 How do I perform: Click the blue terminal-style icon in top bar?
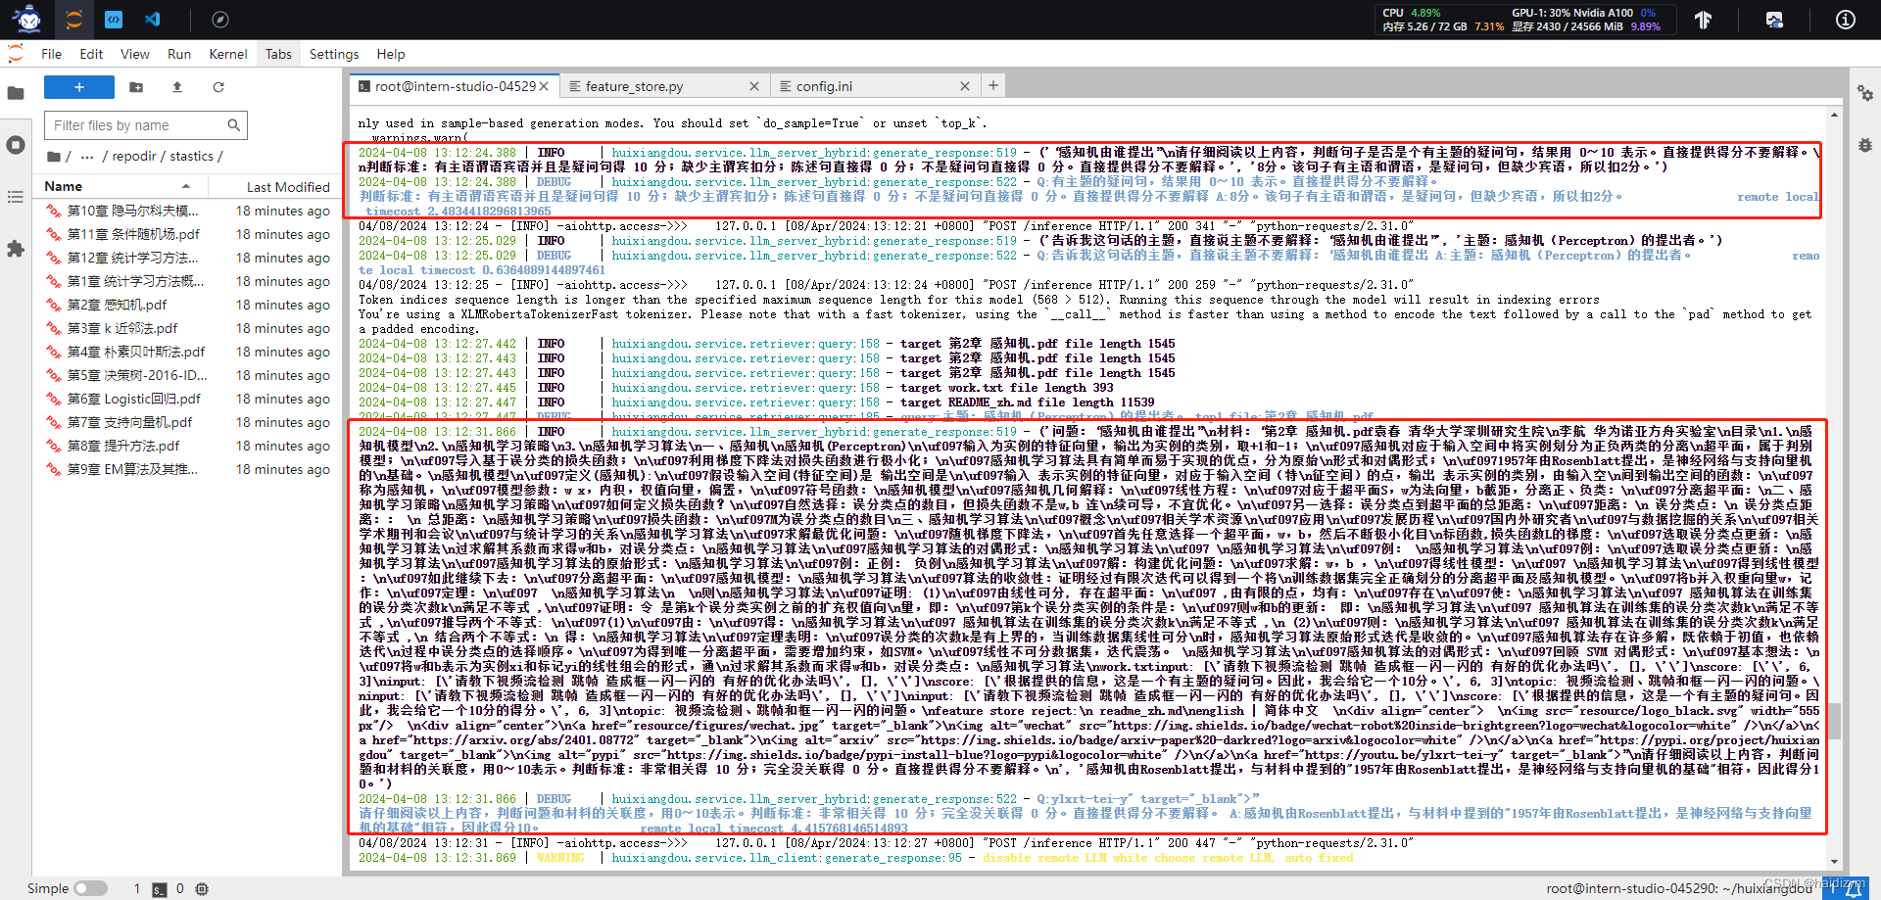tap(114, 19)
